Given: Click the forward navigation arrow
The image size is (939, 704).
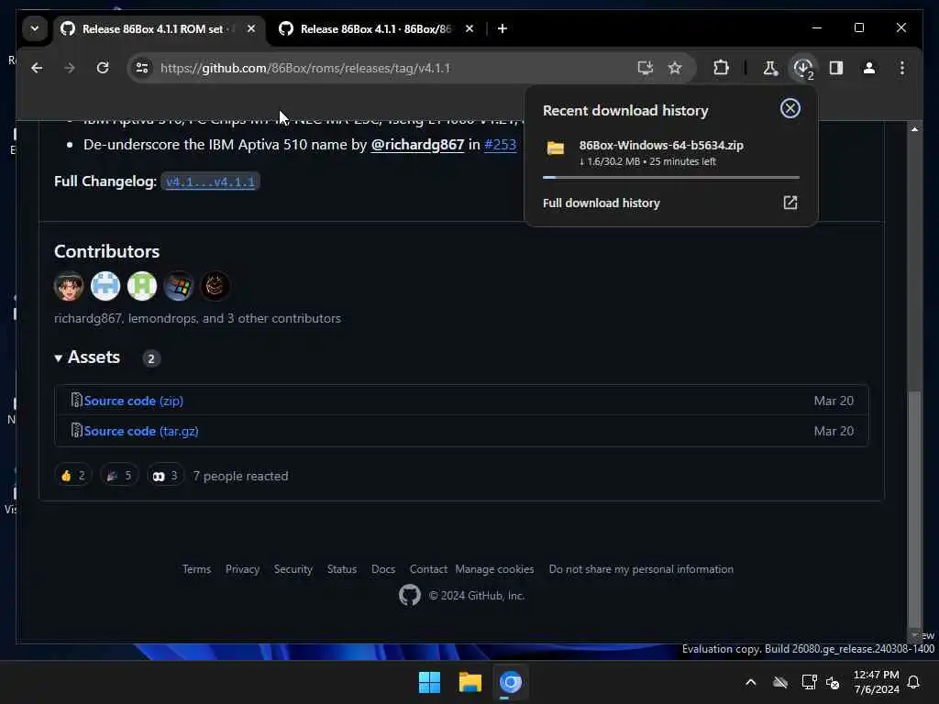Looking at the screenshot, I should pyautogui.click(x=70, y=68).
